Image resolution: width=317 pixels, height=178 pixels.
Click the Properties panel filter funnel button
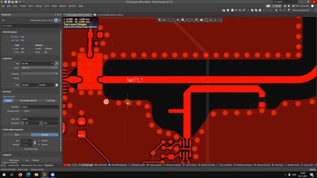pos(56,20)
